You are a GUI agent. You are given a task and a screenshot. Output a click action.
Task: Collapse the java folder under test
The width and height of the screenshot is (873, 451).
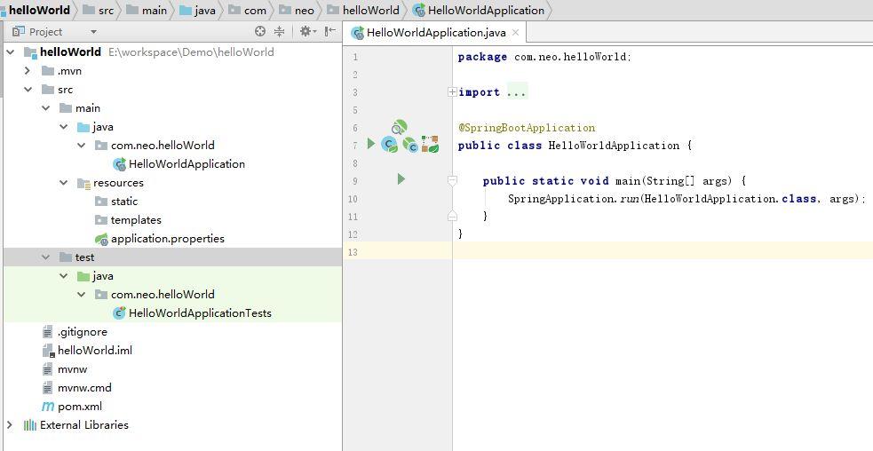tap(63, 275)
